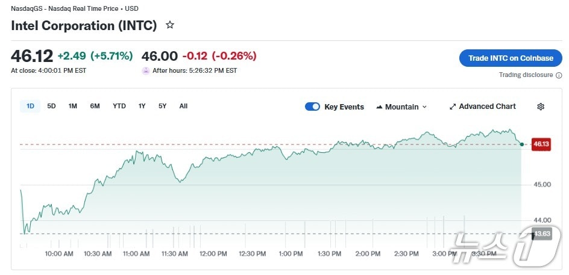569x275 pixels.
Task: Click the after hours moon icon
Action: tap(146, 70)
